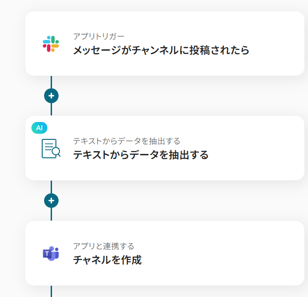
Task: Click connector line just above the AI card
Action: 51,110
